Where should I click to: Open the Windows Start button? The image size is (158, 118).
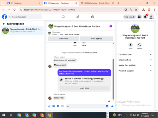point(4,115)
